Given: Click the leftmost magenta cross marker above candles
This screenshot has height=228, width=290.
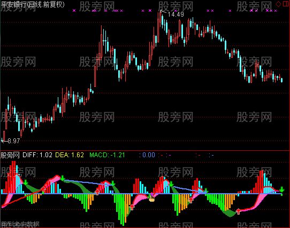Looking at the screenshot, I should coord(74,11).
